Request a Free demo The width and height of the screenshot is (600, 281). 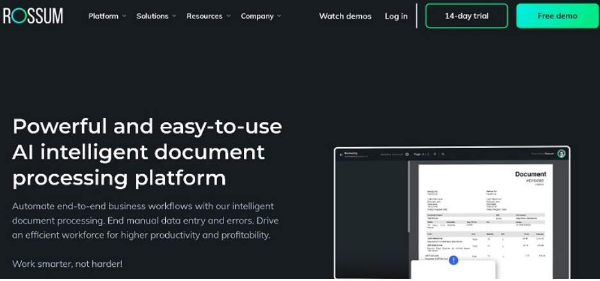[558, 15]
